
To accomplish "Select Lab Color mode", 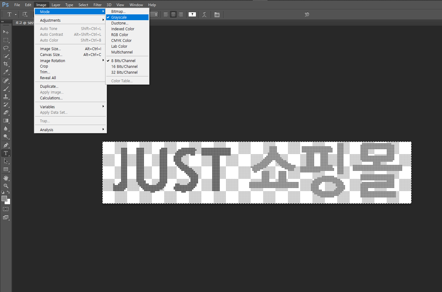I will [127, 46].
